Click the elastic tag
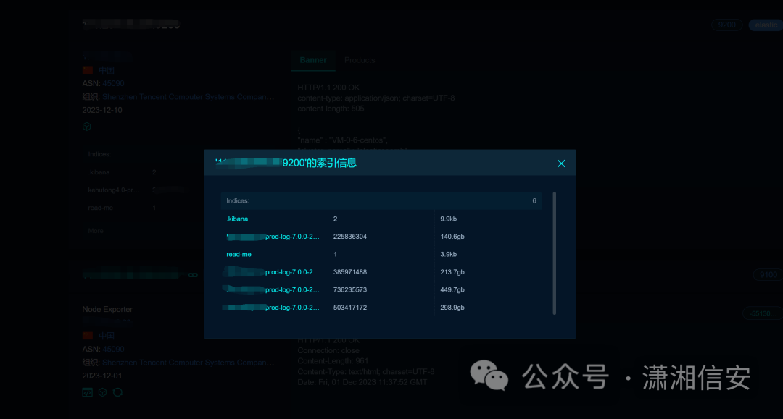783x419 pixels. (766, 25)
